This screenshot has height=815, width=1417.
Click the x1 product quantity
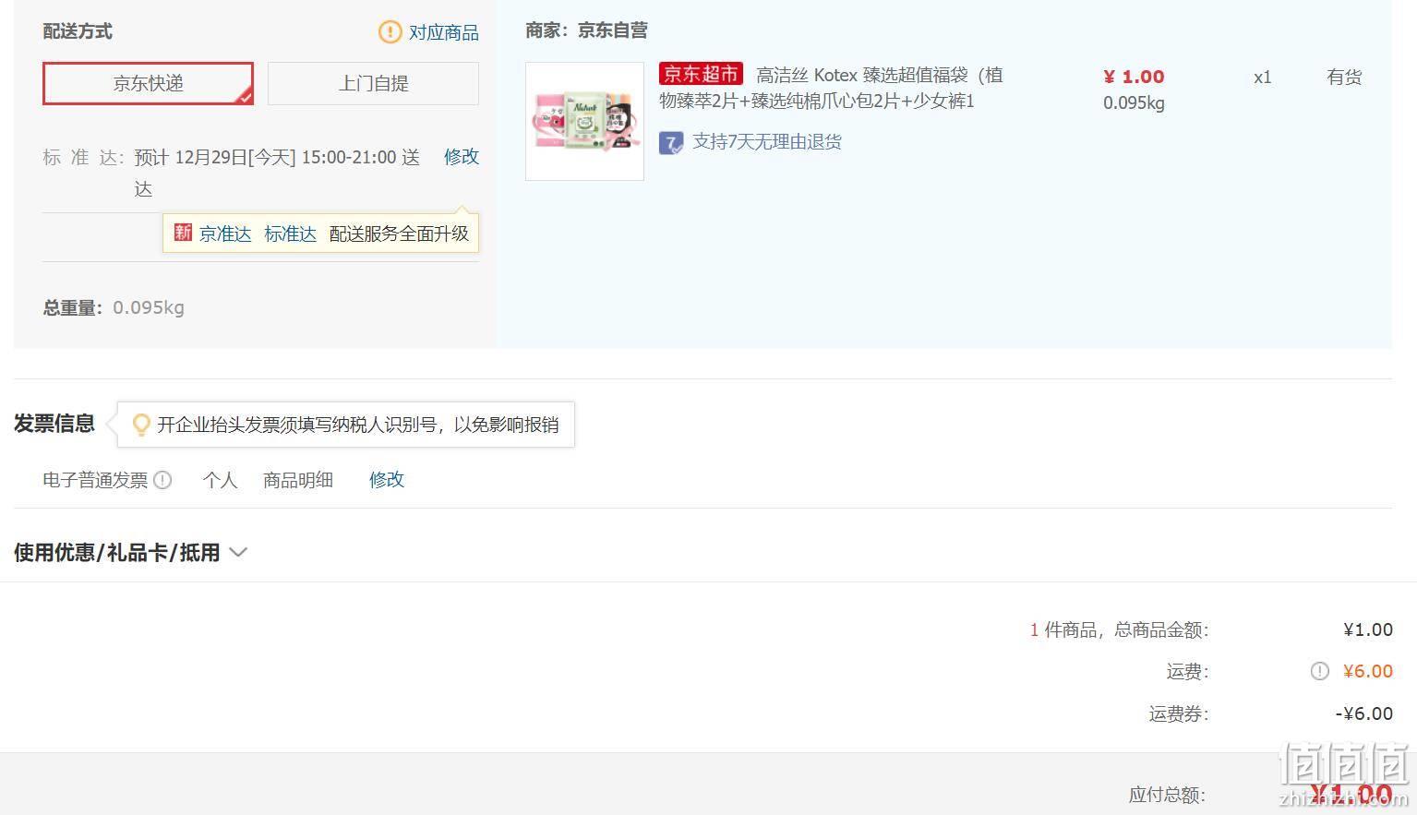(x=1263, y=77)
